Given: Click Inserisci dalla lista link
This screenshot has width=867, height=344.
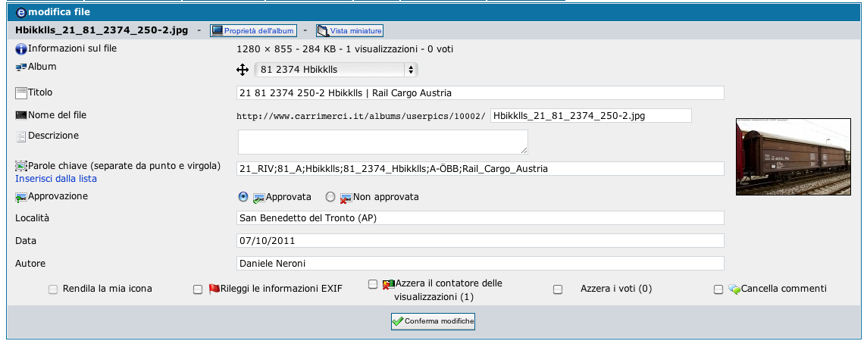Looking at the screenshot, I should pos(56,179).
